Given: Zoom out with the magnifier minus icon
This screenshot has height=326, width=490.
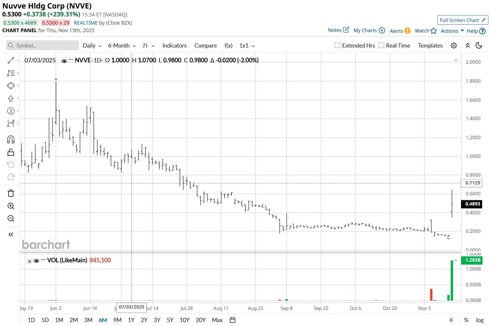Looking at the screenshot, I should click(10, 218).
